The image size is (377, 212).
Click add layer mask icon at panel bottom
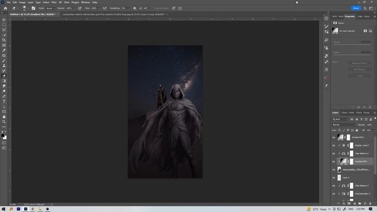349,204
